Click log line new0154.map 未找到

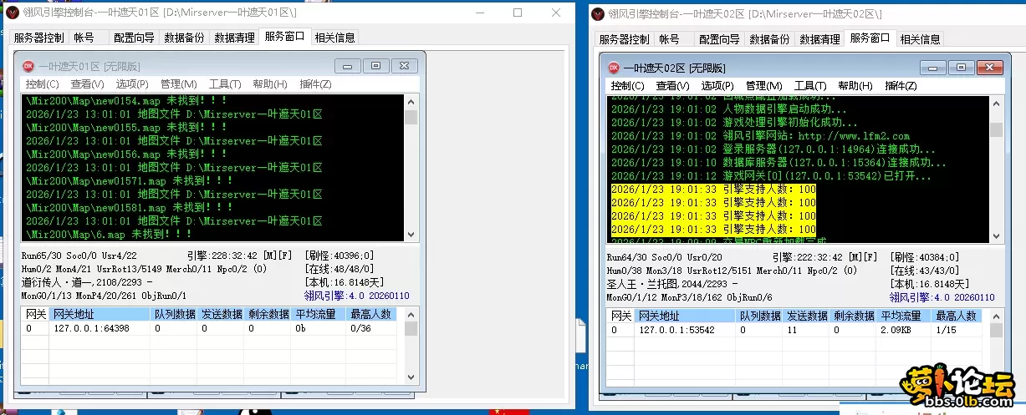(126, 101)
